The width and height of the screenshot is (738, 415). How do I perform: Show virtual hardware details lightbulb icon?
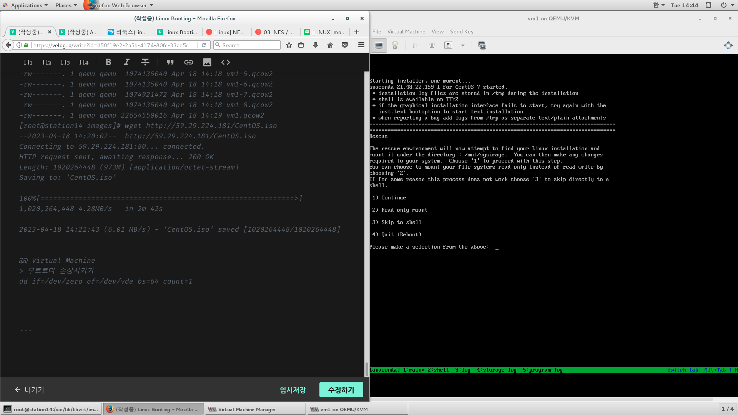point(395,45)
